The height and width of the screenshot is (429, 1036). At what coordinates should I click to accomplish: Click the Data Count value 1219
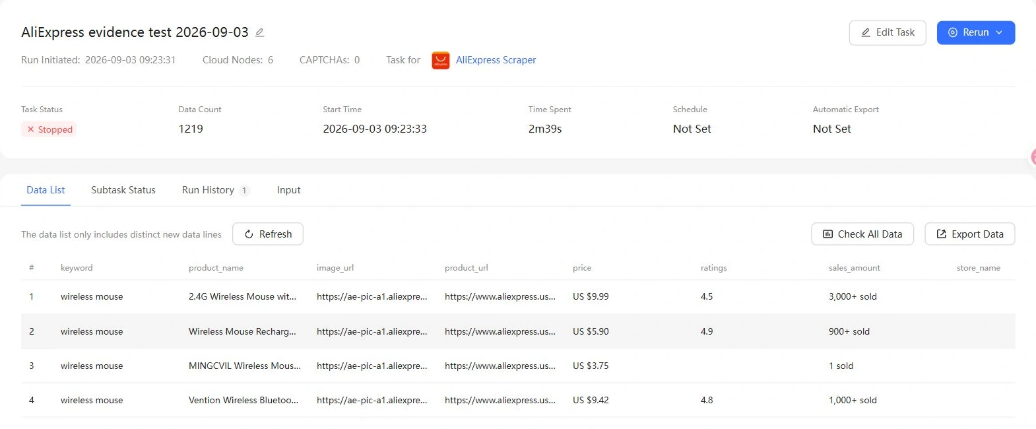191,129
